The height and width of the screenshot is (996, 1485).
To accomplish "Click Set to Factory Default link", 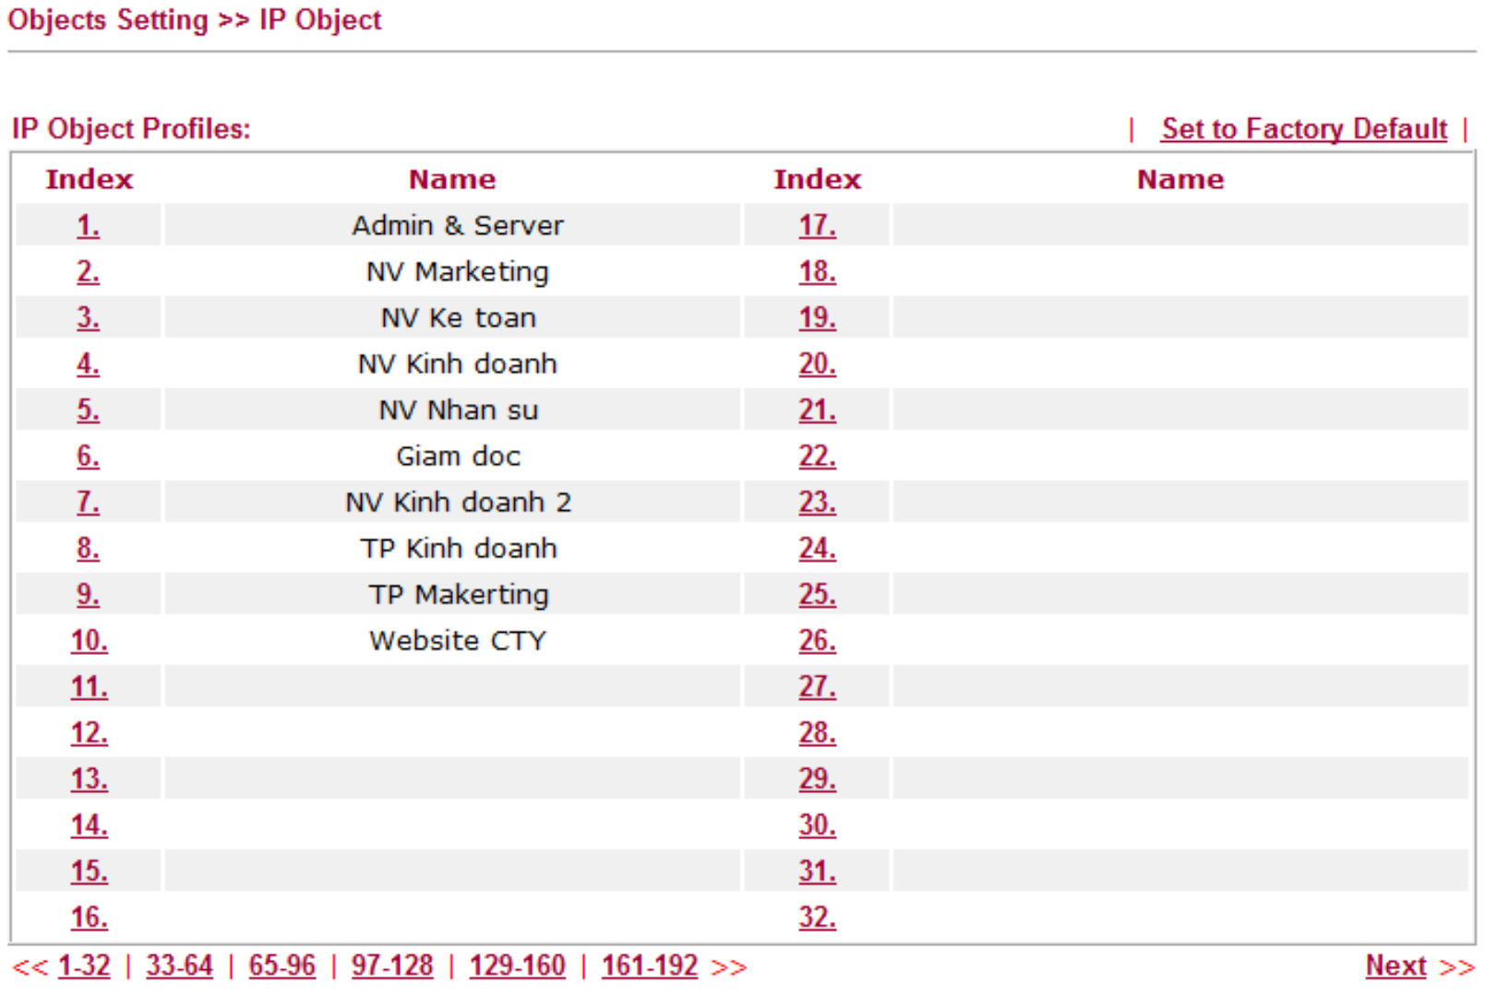I will pos(1304,128).
